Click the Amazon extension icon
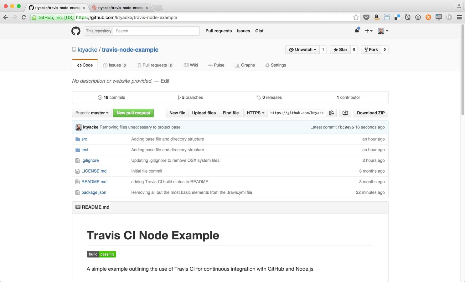Image resolution: width=465 pixels, height=282 pixels. 377,17
